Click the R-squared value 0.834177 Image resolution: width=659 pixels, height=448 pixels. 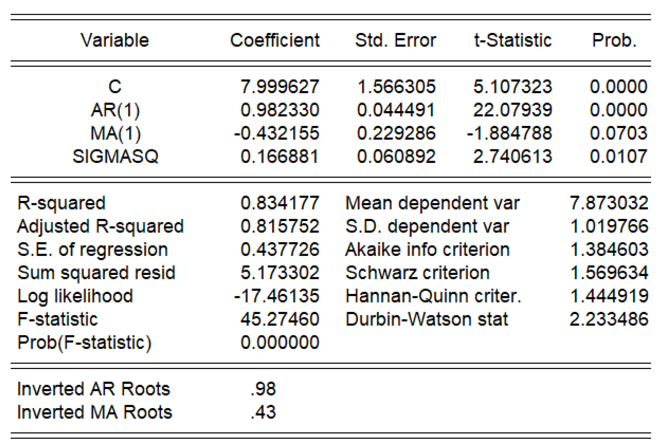click(x=280, y=203)
